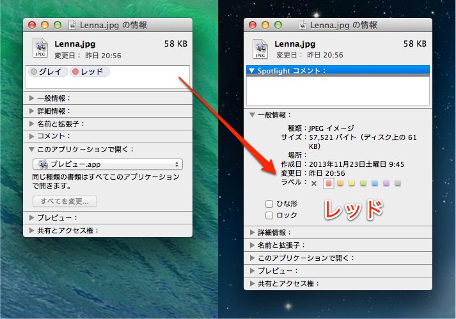Click title bar document icon in right window
This screenshot has height=319, width=456.
302,26
